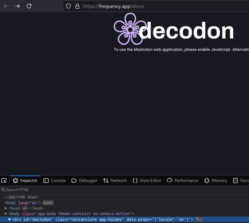Show event listeners via event badge

point(48,203)
